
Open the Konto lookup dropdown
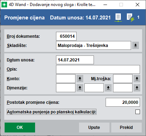80,78
